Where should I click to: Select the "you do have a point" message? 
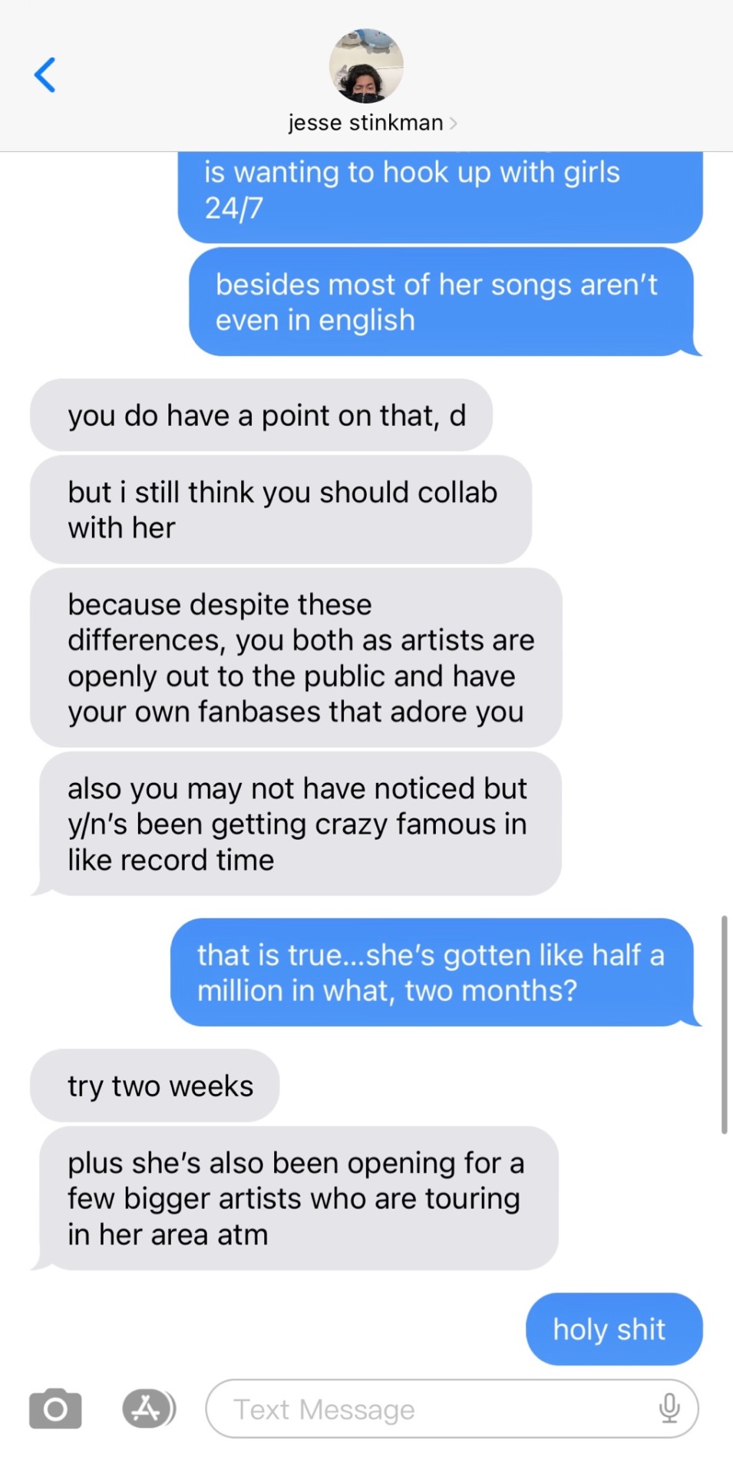[x=261, y=415]
